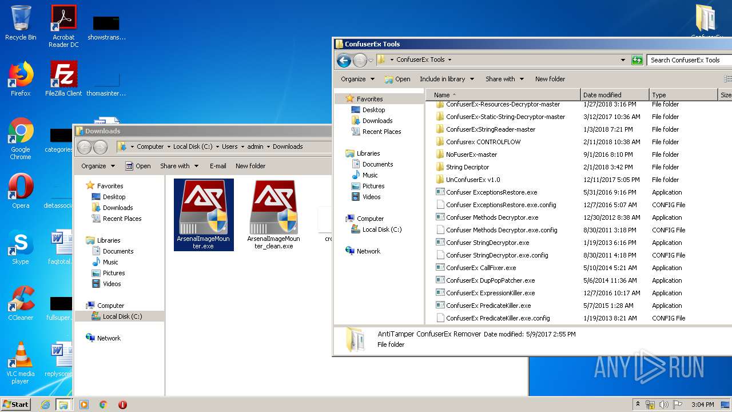The height and width of the screenshot is (412, 732).
Task: Click Opera icon in the taskbar
Action: click(122, 405)
